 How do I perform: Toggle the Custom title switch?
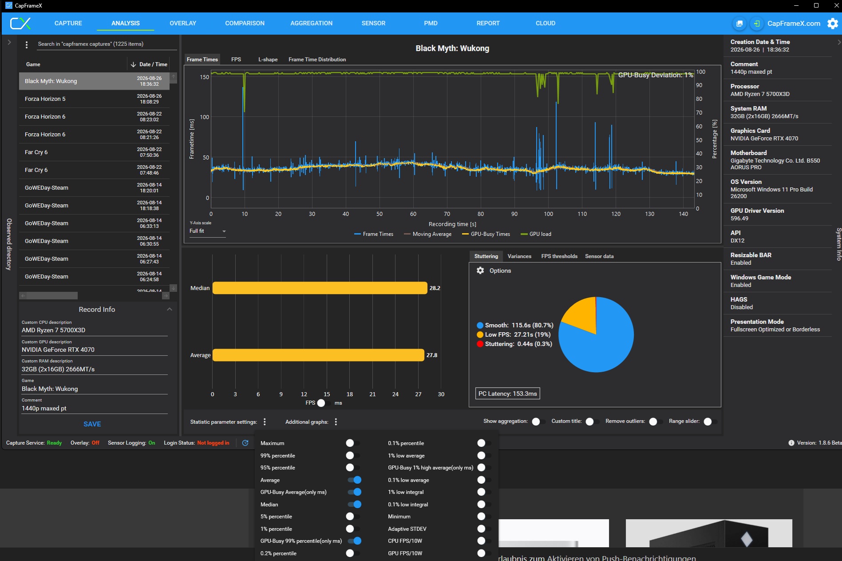592,422
